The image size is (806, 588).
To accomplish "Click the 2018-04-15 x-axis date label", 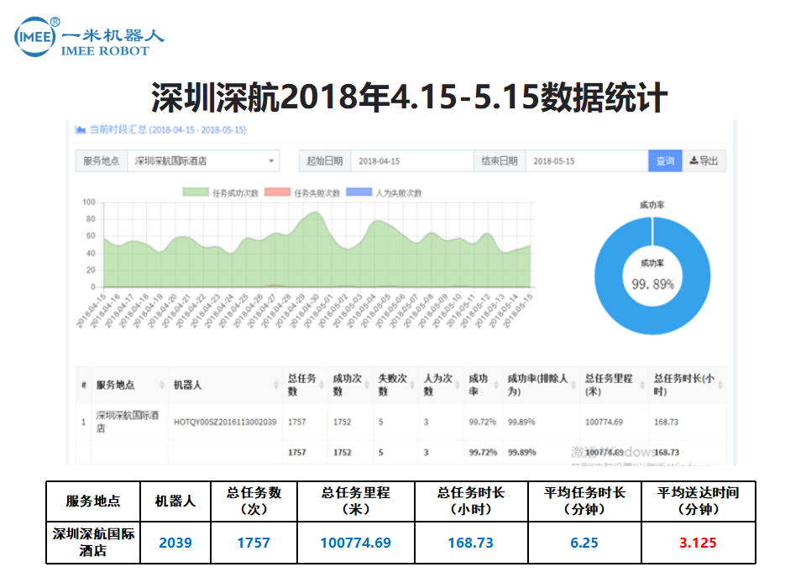I will (x=91, y=310).
